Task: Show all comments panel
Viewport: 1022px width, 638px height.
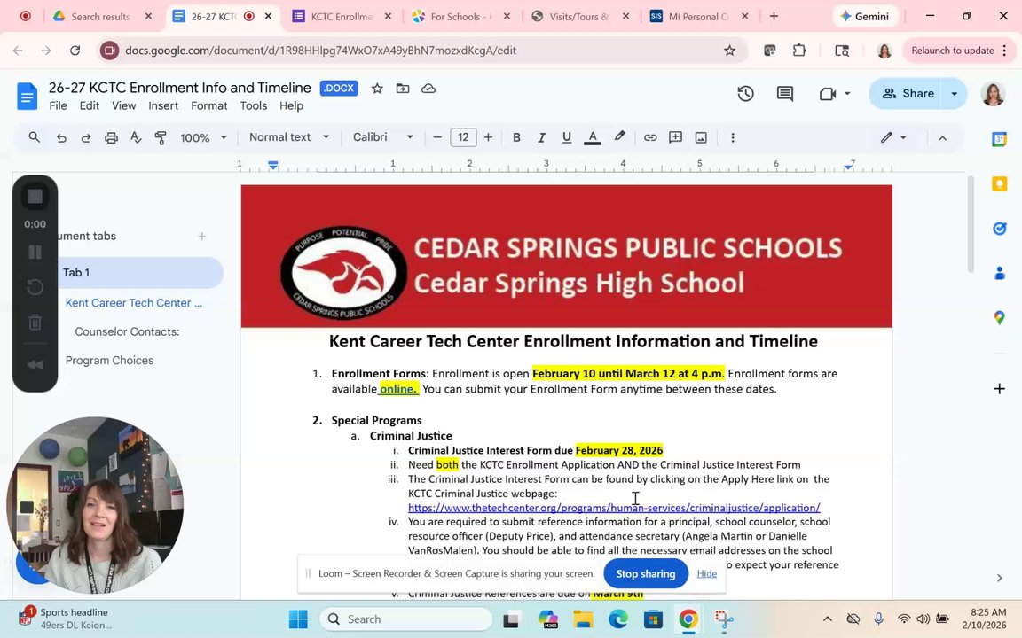Action: [x=785, y=94]
